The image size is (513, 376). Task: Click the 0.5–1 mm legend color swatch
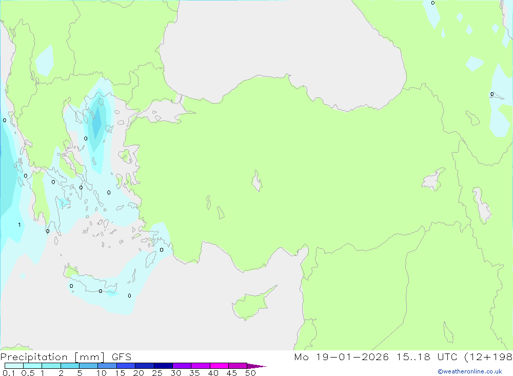pos(33,366)
